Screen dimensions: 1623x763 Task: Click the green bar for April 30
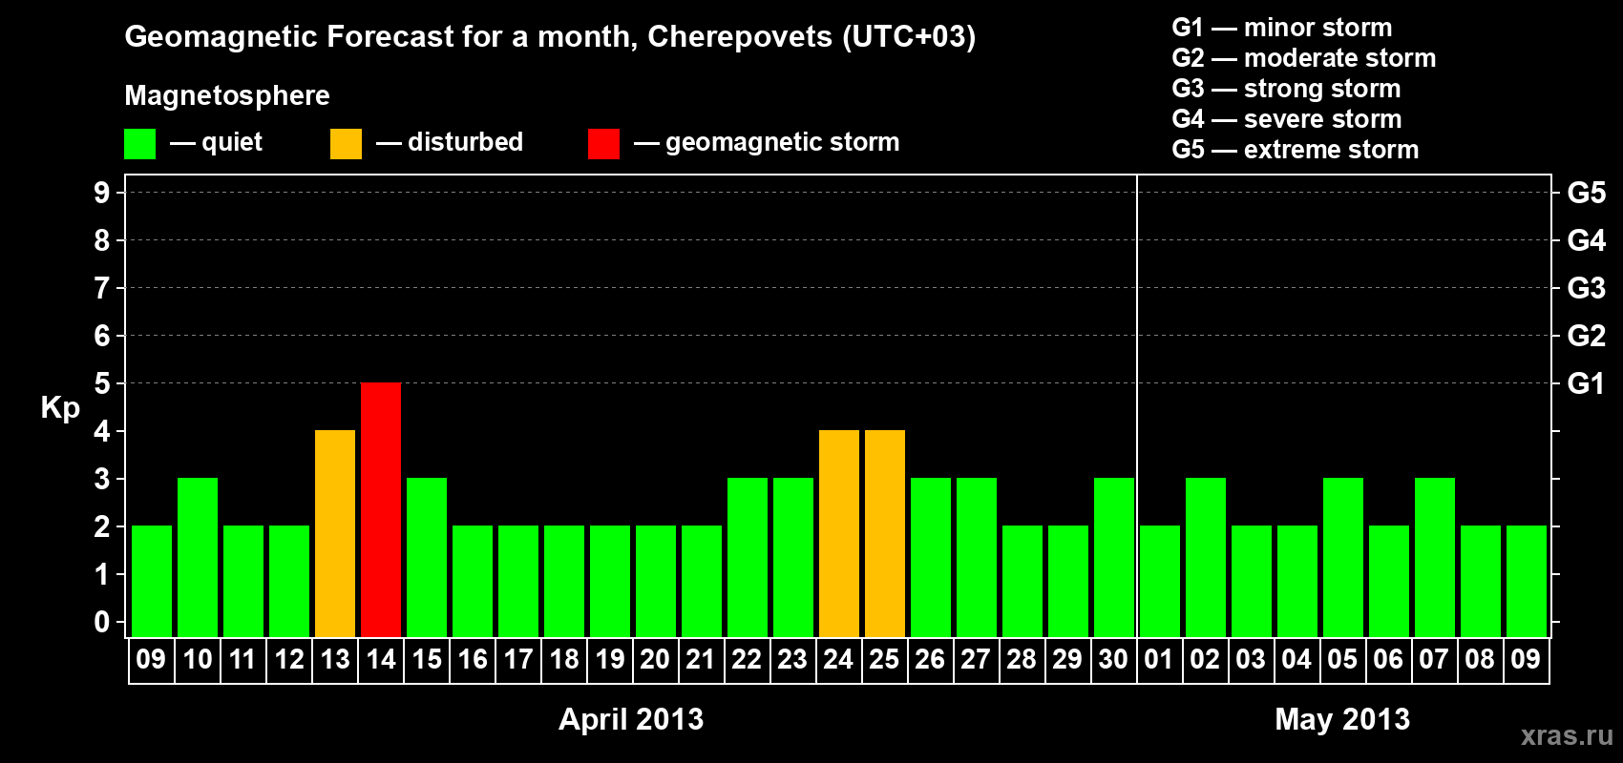[1114, 557]
